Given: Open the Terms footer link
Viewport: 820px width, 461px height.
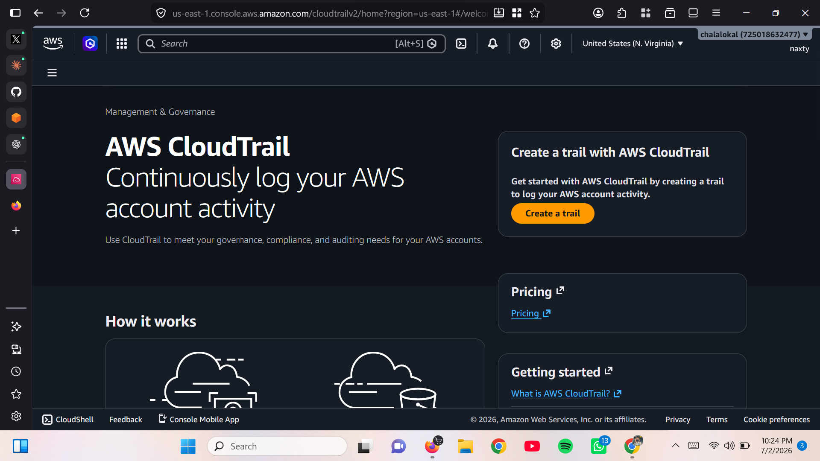Looking at the screenshot, I should tap(717, 420).
